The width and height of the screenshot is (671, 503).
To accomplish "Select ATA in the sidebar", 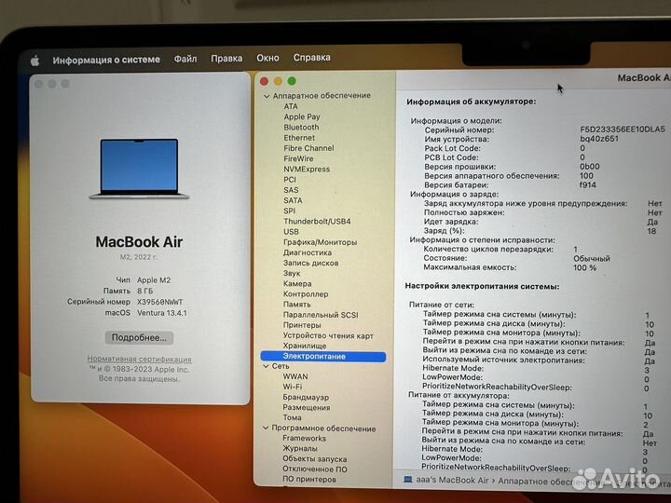I will (290, 106).
